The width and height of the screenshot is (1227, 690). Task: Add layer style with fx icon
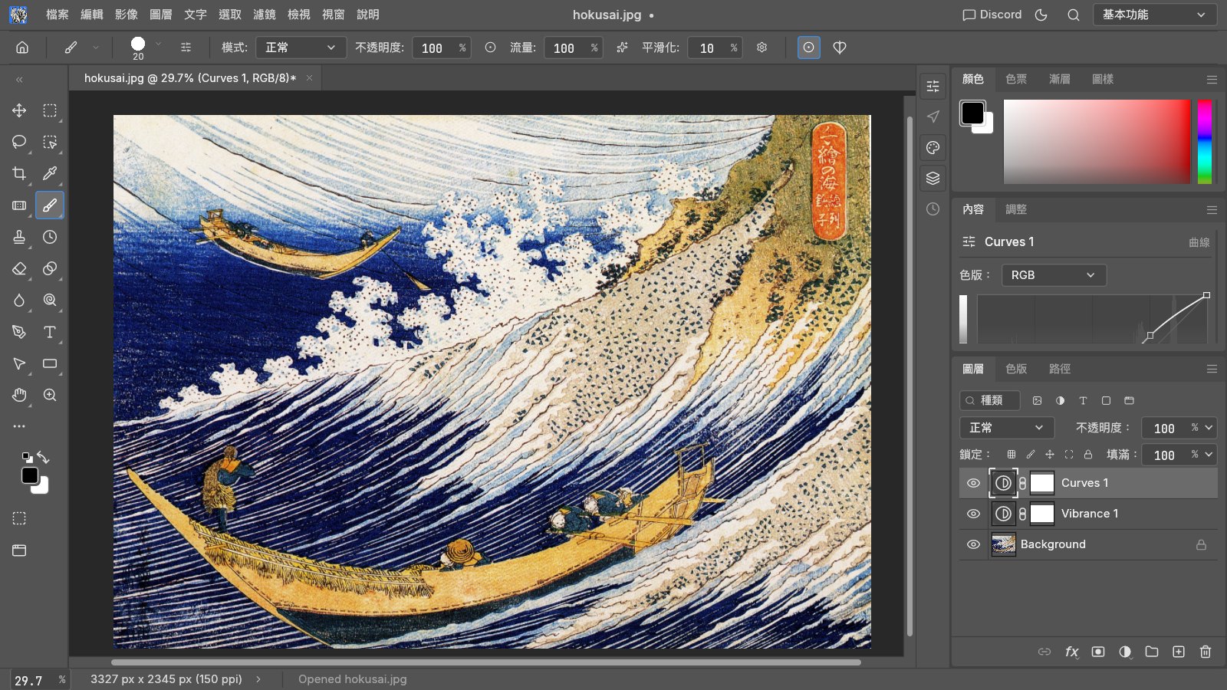[1071, 652]
